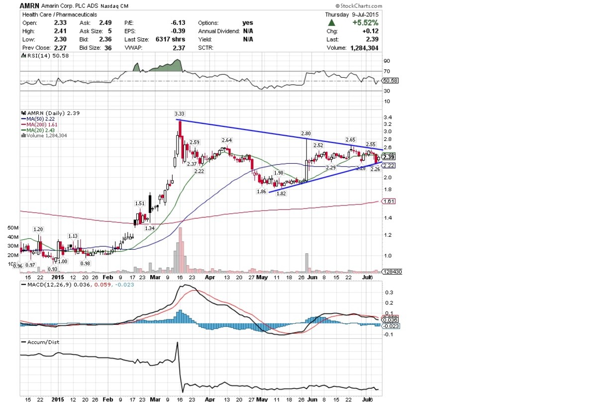Click the -0.023 MACD histogram axis tag
Screen dimensions: 597x402
390,326
